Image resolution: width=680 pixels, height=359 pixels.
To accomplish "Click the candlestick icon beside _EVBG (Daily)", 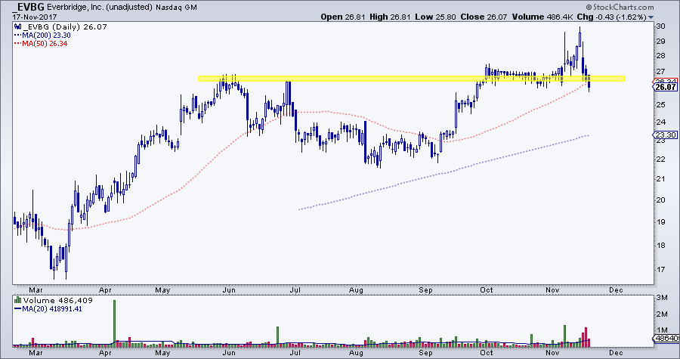I will [x=17, y=26].
